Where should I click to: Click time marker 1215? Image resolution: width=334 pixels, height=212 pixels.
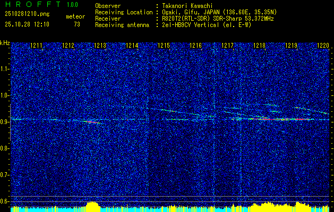click(x=164, y=46)
